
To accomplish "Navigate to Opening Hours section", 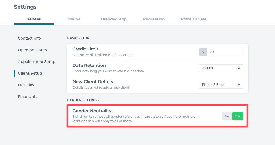I will (x=32, y=50).
